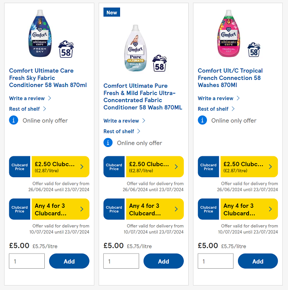This screenshot has width=288, height=290.
Task: Click the 58 washes icon on Fresh Sky
Action: click(x=66, y=48)
